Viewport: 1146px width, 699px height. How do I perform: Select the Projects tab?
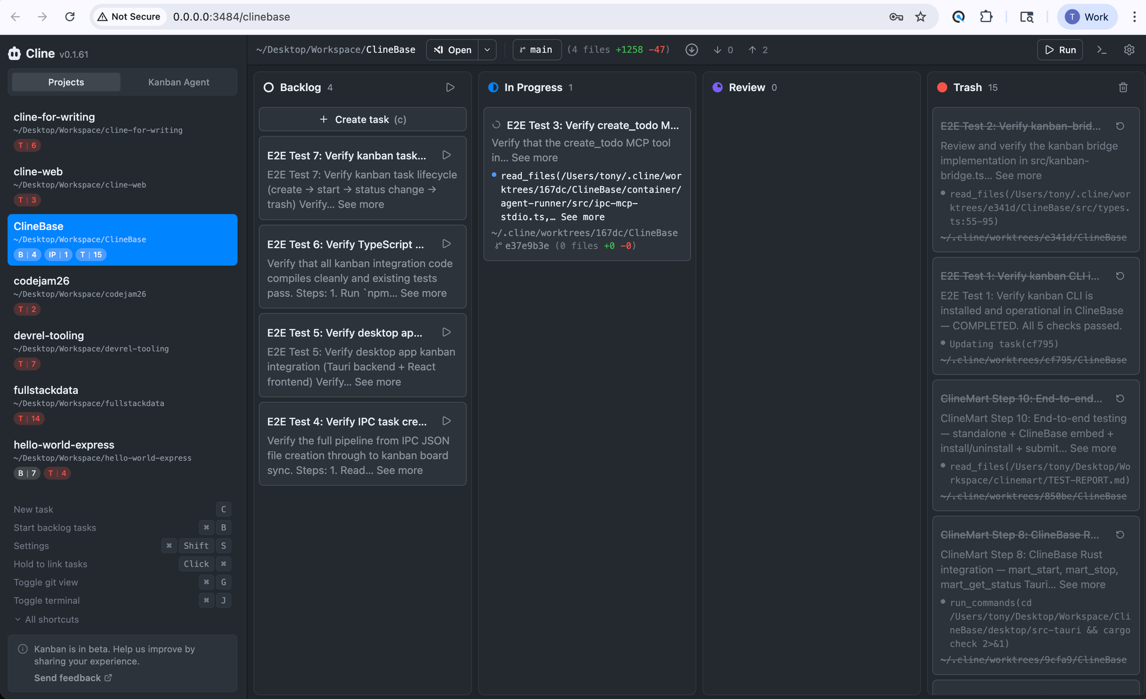66,82
